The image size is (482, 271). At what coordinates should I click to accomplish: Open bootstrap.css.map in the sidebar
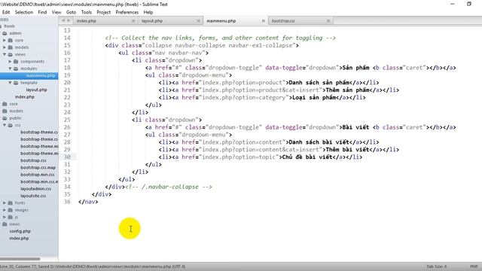(38, 167)
